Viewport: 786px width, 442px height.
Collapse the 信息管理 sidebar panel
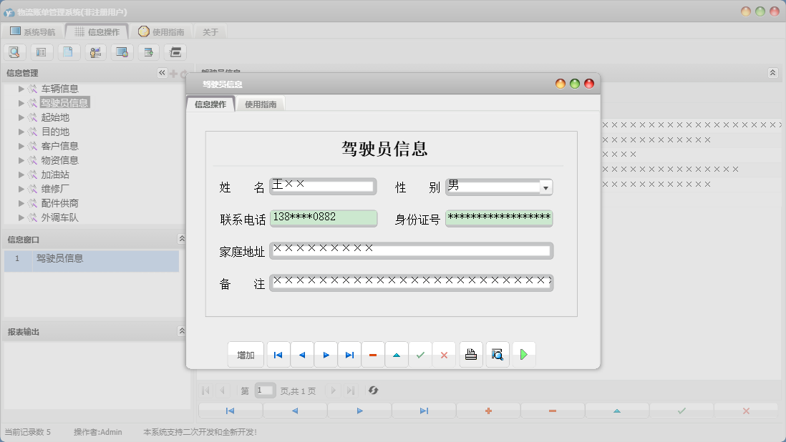pos(162,72)
